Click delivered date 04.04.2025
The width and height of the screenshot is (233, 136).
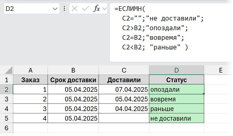click(124, 109)
